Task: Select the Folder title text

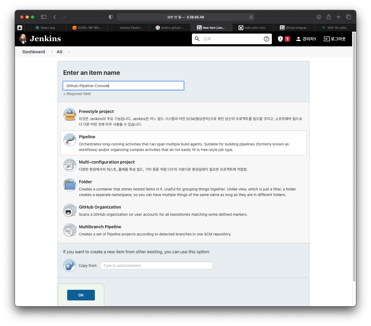Action: (x=85, y=182)
